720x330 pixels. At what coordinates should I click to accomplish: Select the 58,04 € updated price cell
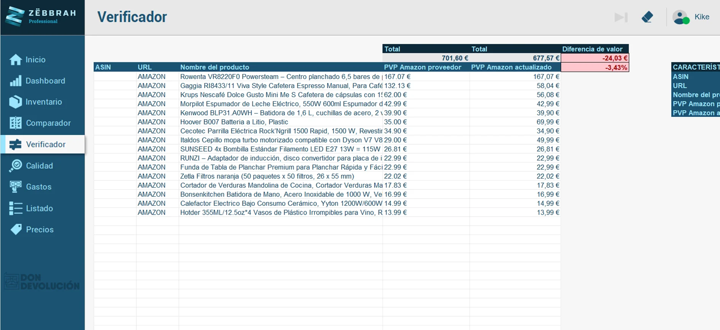click(x=515, y=86)
